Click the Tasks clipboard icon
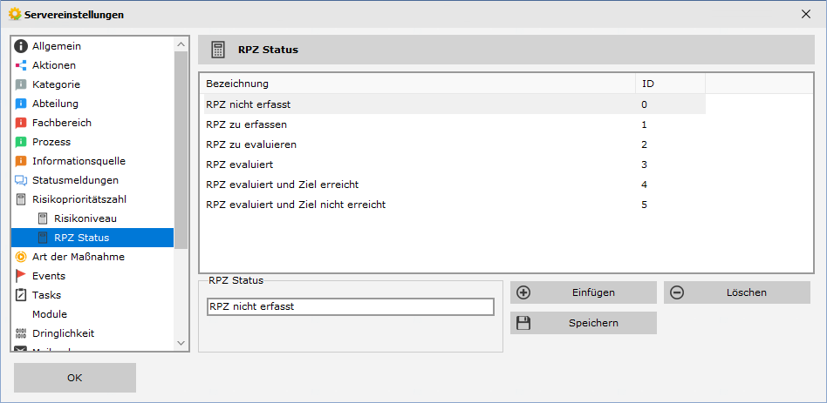 coord(21,295)
